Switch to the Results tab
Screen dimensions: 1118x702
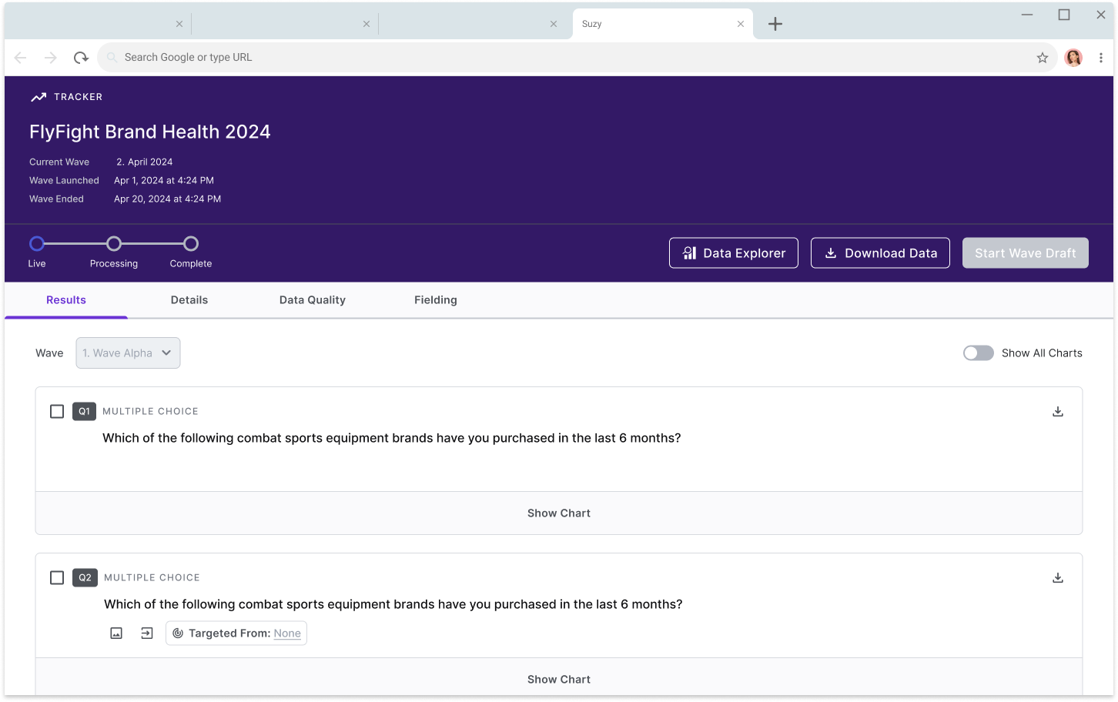[66, 300]
